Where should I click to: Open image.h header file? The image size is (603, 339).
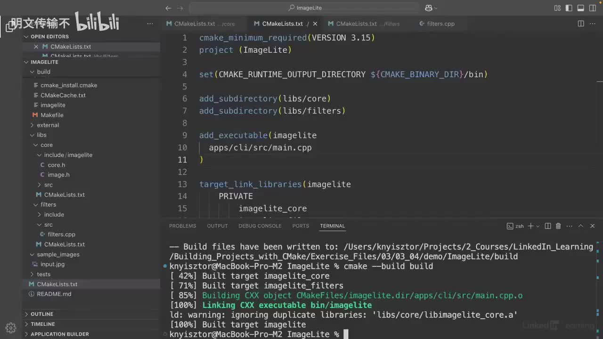58,175
